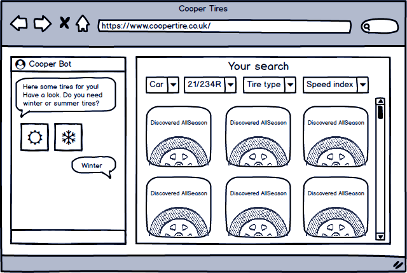Open the Car vehicle dropdown
Screen dimensions: 407x273
pyautogui.click(x=162, y=85)
